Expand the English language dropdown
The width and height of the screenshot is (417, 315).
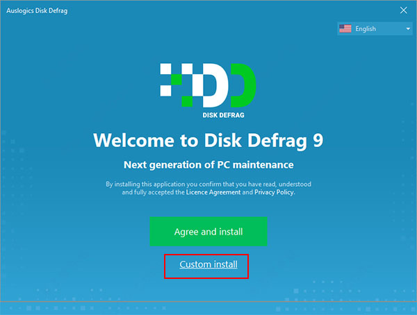375,28
